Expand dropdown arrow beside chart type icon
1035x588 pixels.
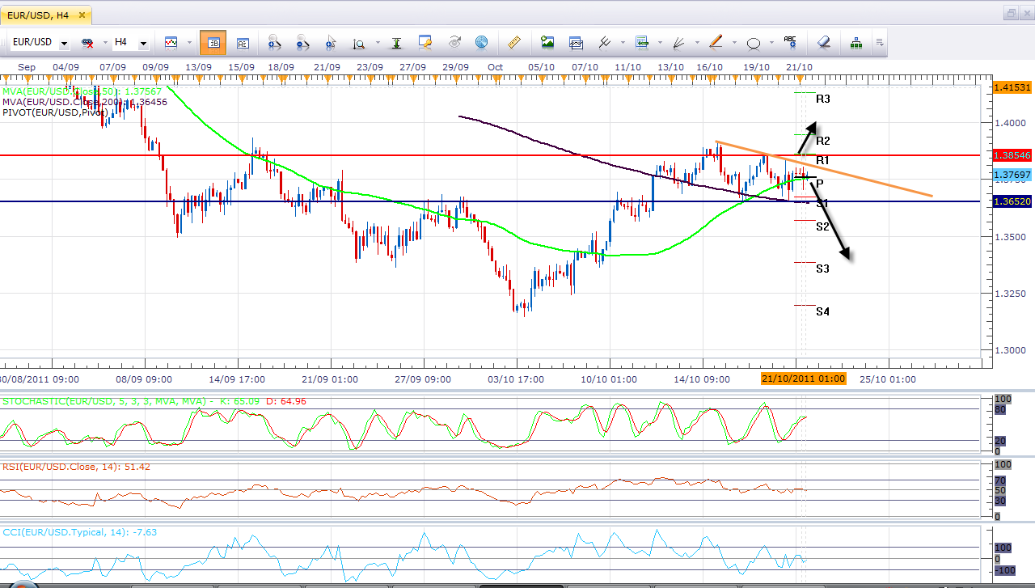189,43
